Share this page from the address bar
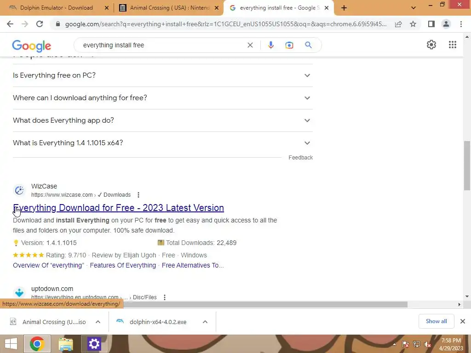The height and width of the screenshot is (353, 471). [x=398, y=24]
